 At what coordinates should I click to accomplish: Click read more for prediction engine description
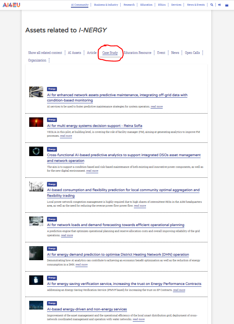point(67,235)
